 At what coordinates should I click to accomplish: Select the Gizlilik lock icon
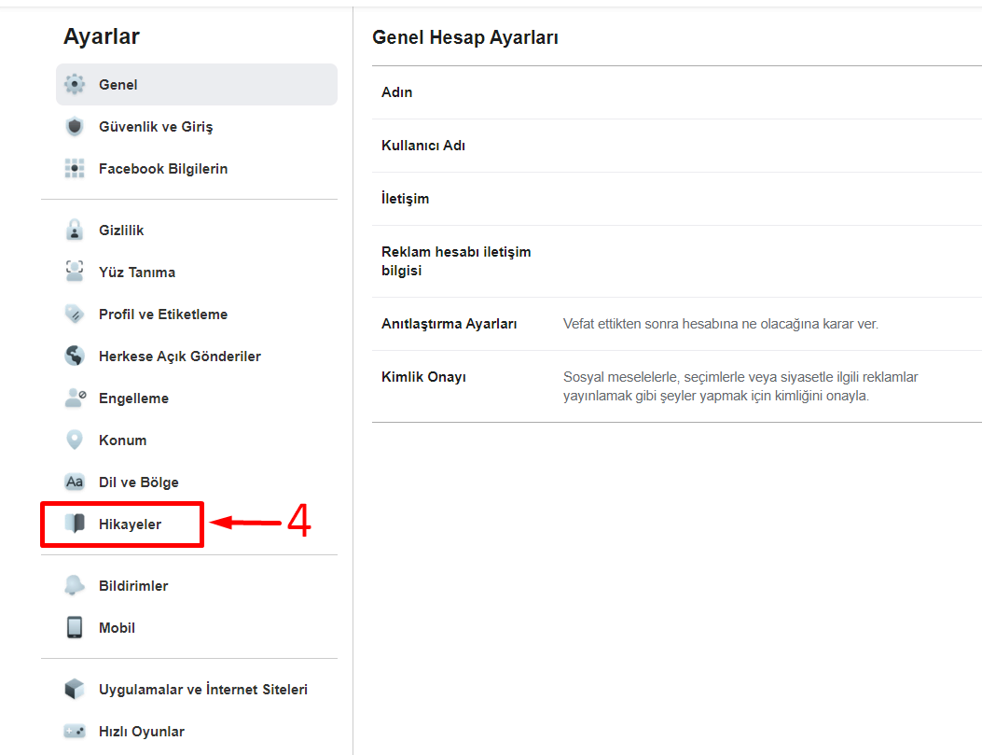[75, 231]
